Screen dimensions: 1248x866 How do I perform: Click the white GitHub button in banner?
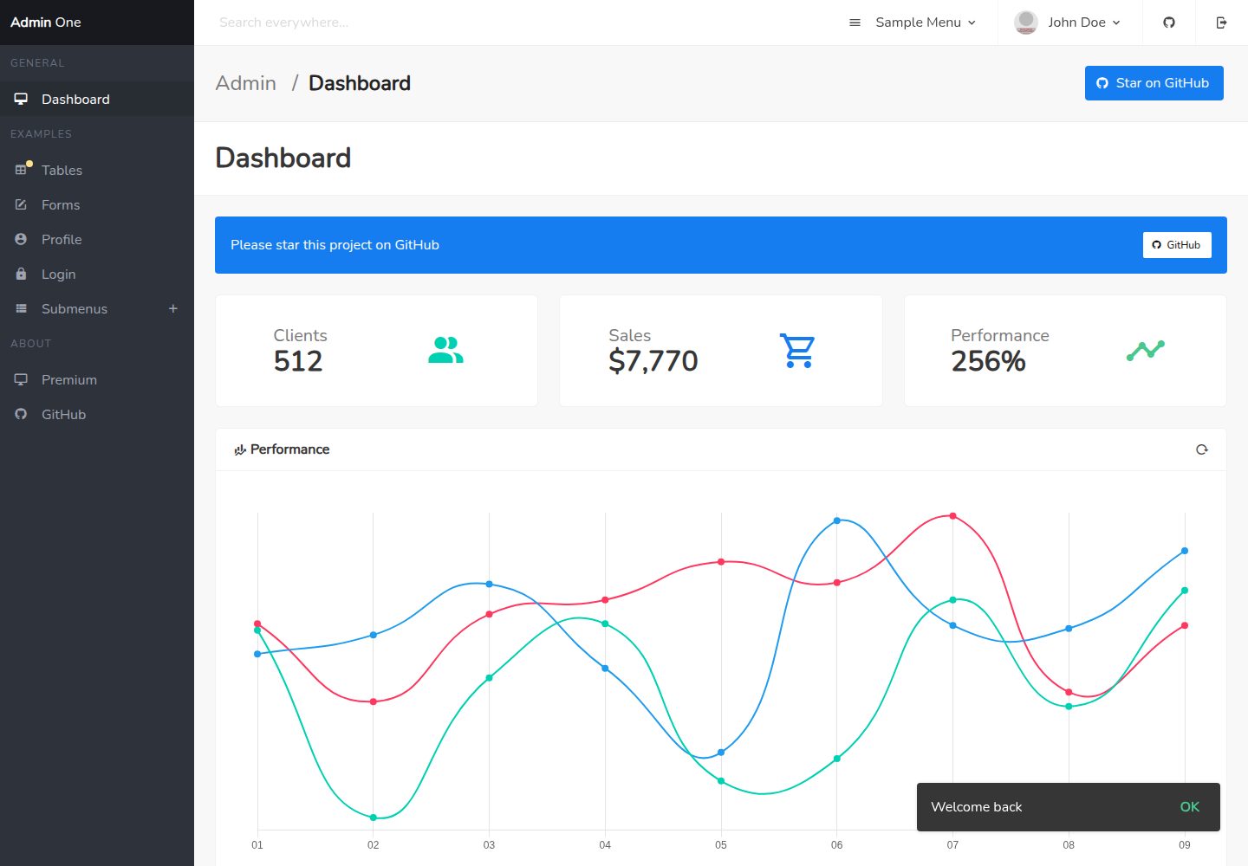[x=1177, y=245]
